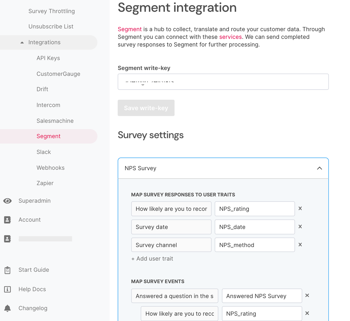Follow the pink services link
This screenshot has width=350, height=321.
pos(230,37)
